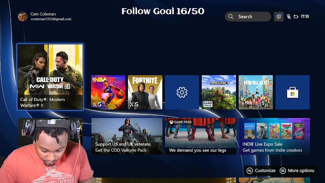Click the Search field
Viewport: 325px width, 183px height.
[x=248, y=17]
